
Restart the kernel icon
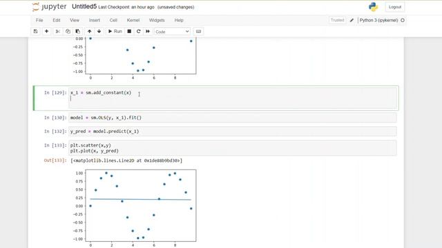[x=138, y=32]
